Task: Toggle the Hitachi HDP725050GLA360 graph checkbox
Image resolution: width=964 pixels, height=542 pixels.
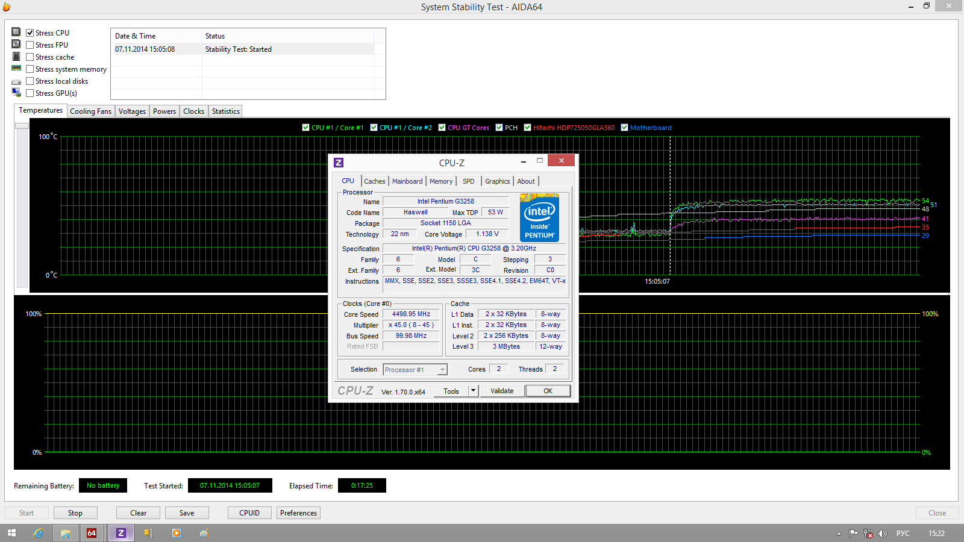Action: 527,127
